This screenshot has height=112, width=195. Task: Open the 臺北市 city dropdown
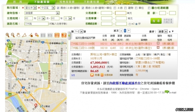pos(30,8)
